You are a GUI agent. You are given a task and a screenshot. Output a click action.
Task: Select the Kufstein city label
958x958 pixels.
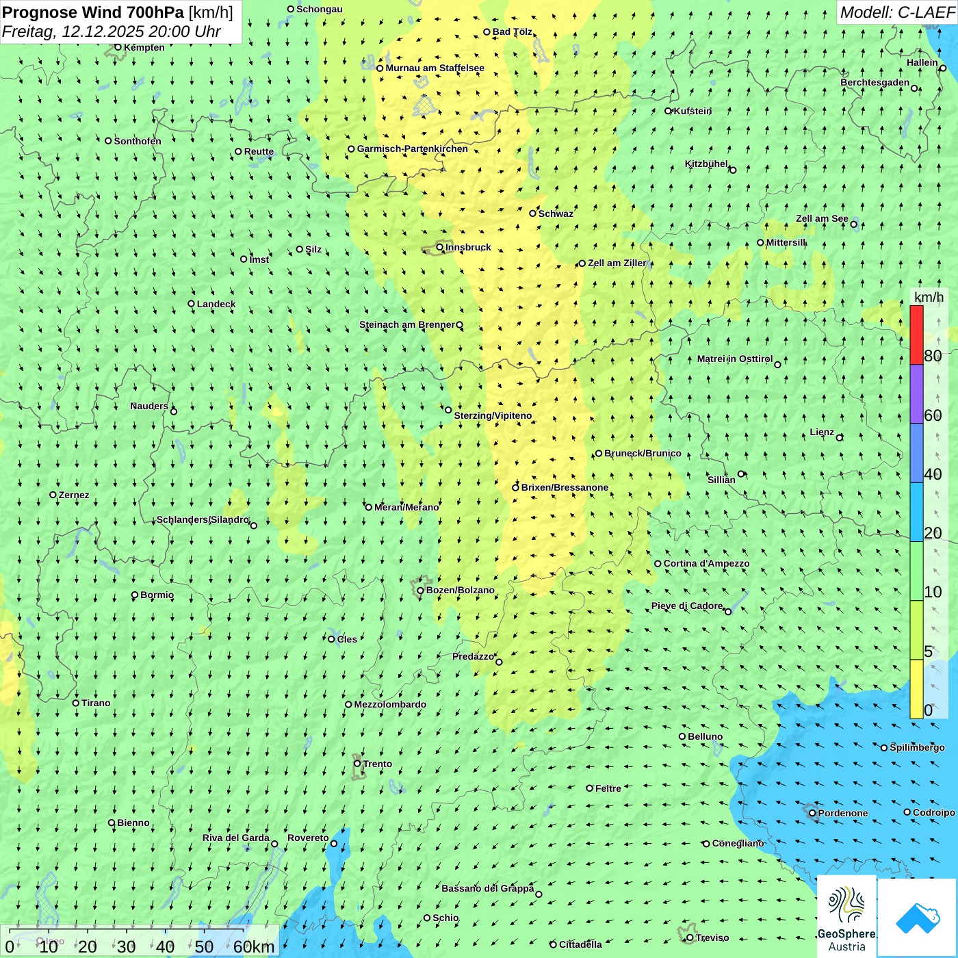692,111
